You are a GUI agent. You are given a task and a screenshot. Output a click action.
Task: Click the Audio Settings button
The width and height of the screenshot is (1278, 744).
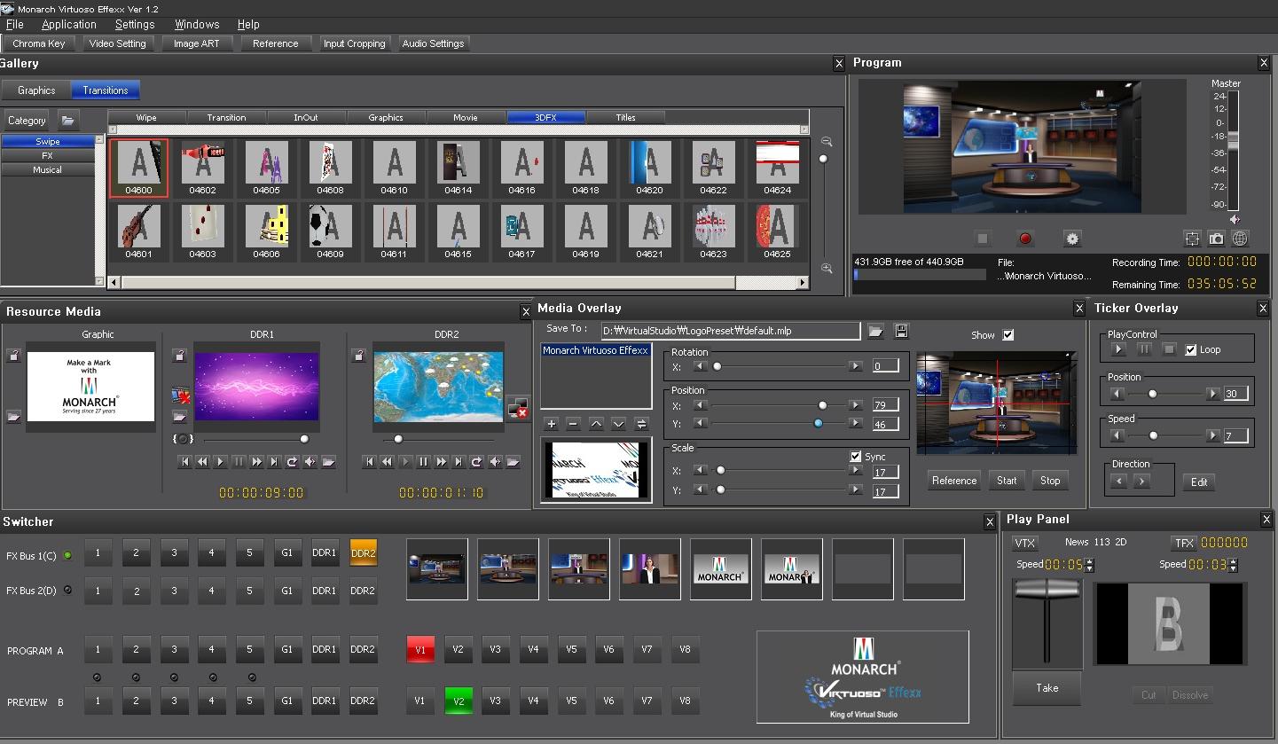433,43
